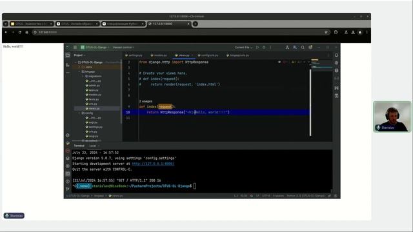Toggle the Terminal tool window icon
The width and height of the screenshot is (413, 232).
point(68,173)
